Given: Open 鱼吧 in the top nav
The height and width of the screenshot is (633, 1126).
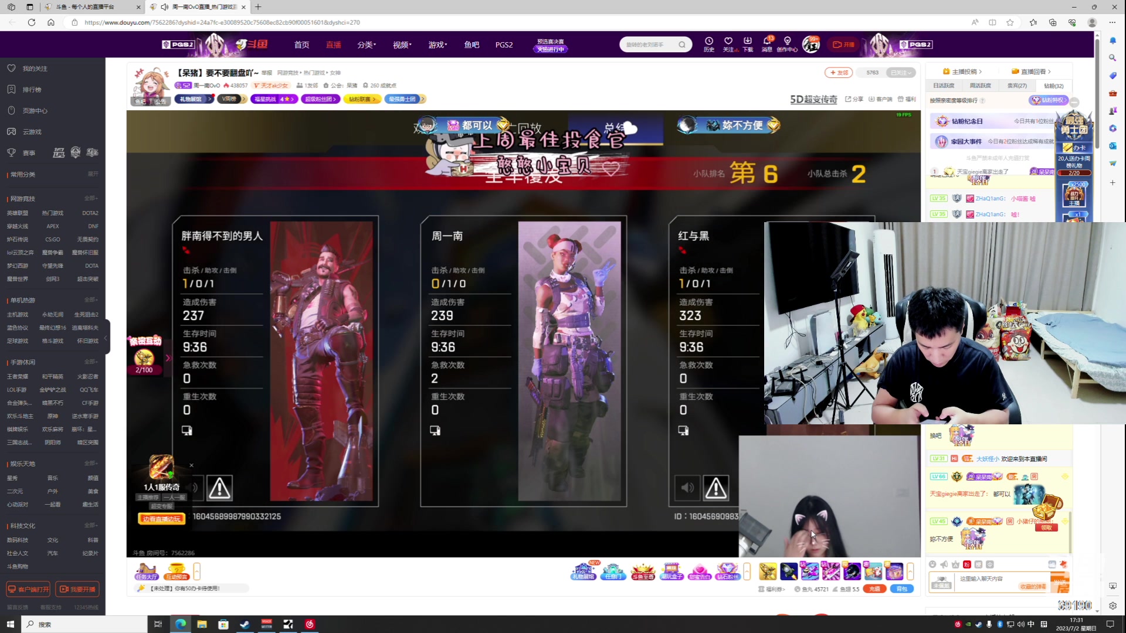Looking at the screenshot, I should point(472,45).
